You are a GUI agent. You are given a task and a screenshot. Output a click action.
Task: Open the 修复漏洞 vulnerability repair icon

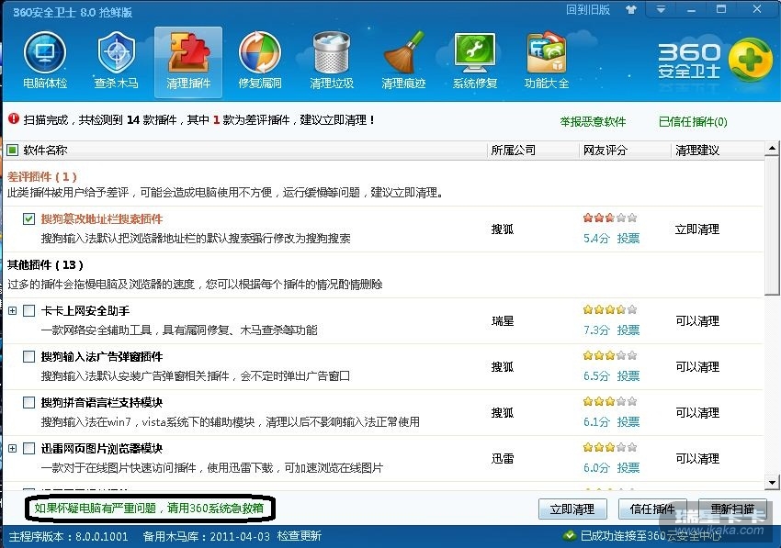pos(260,61)
